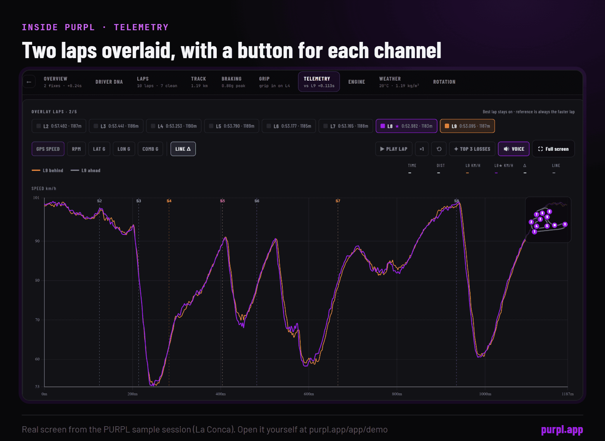Select corner marker 10 on track map

point(555,225)
